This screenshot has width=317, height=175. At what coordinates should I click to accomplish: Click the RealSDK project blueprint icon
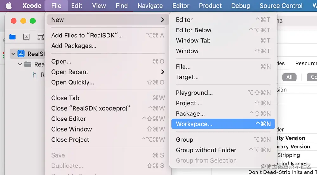click(21, 54)
